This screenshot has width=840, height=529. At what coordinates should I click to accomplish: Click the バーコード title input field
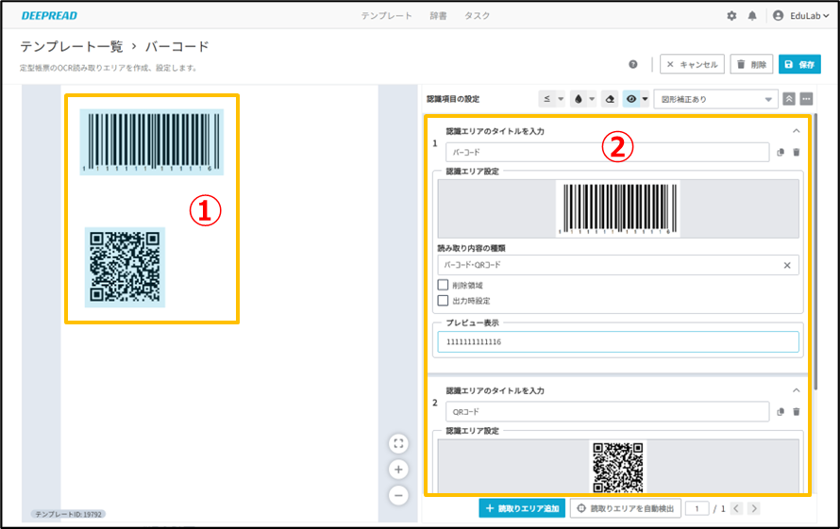[607, 153]
